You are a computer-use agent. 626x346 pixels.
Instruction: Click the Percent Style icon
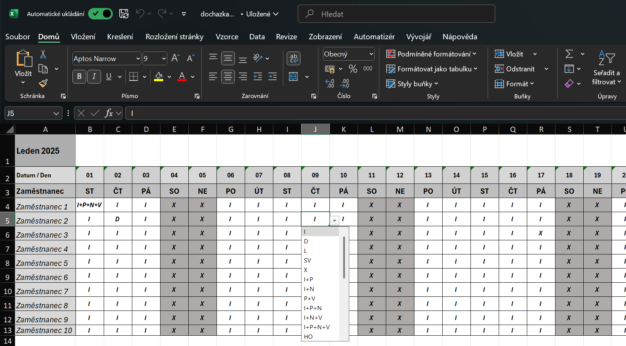[x=353, y=69]
